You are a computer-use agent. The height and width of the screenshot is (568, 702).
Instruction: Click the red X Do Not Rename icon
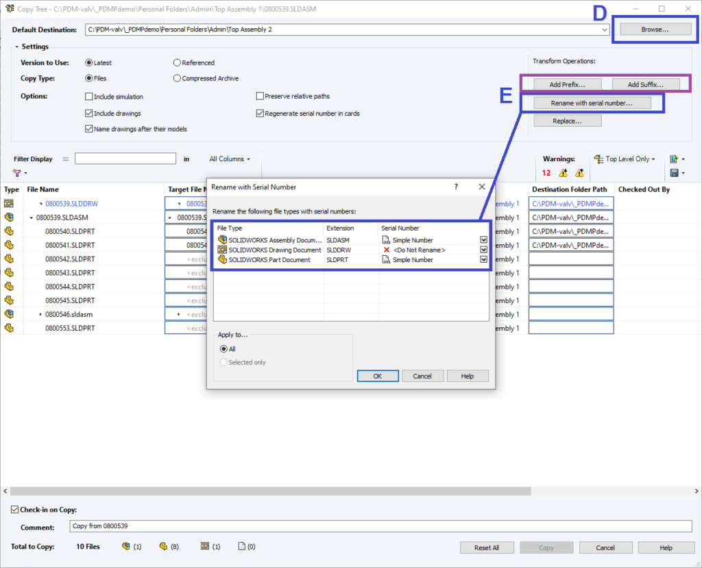click(387, 250)
